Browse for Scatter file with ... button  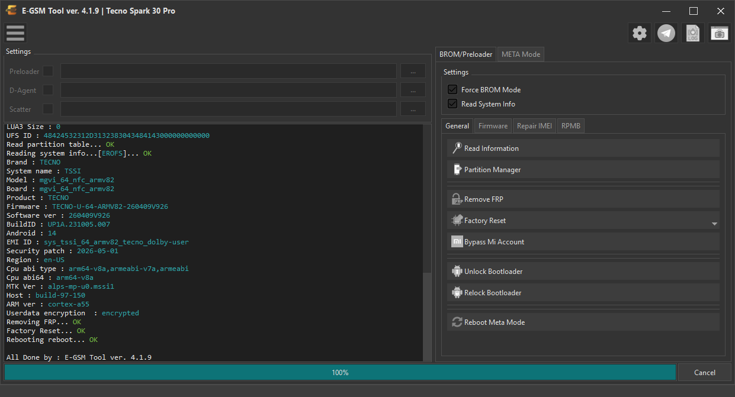click(x=413, y=109)
